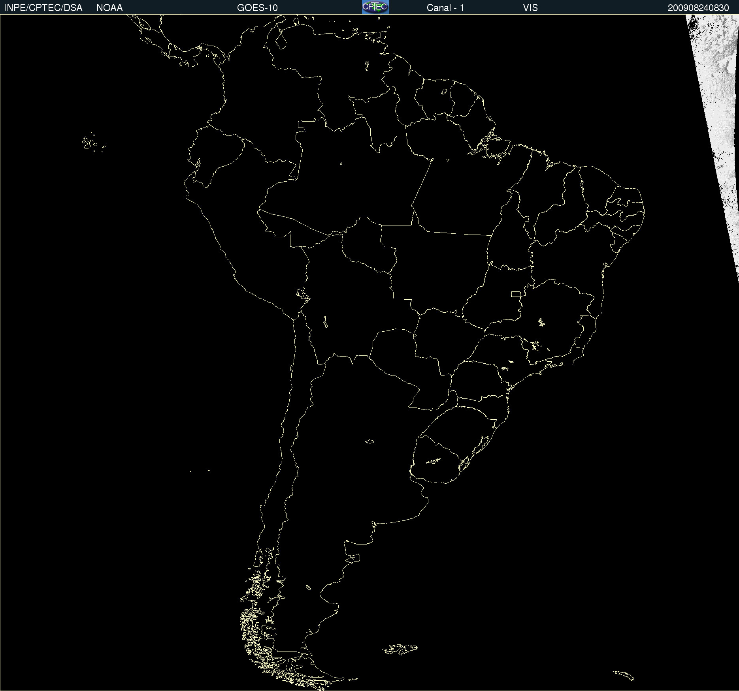Click the INPE/CPTEC/DSA header text

coord(43,8)
